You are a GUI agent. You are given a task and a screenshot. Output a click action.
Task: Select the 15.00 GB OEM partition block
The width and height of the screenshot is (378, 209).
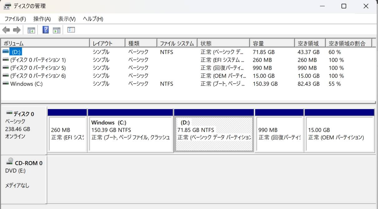pos(339,134)
